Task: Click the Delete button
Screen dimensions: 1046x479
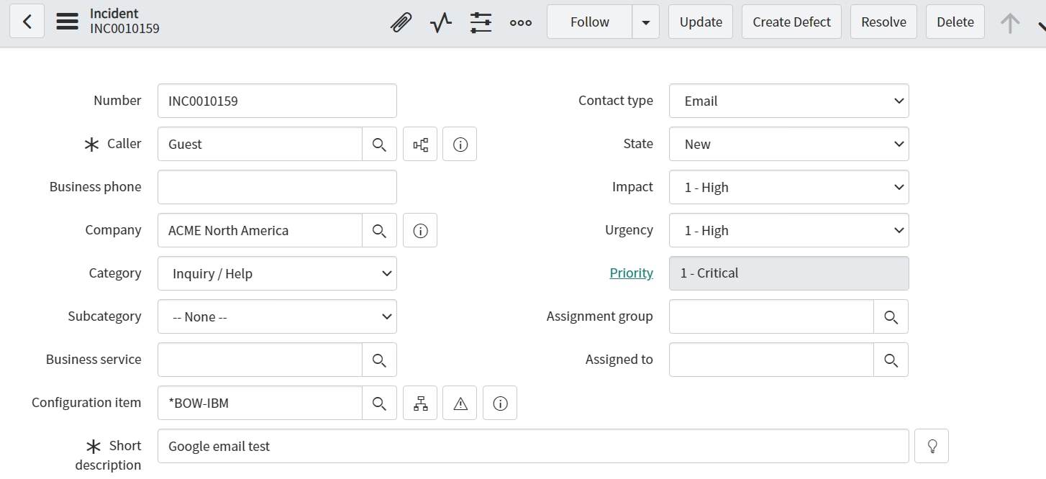Action: tap(955, 22)
